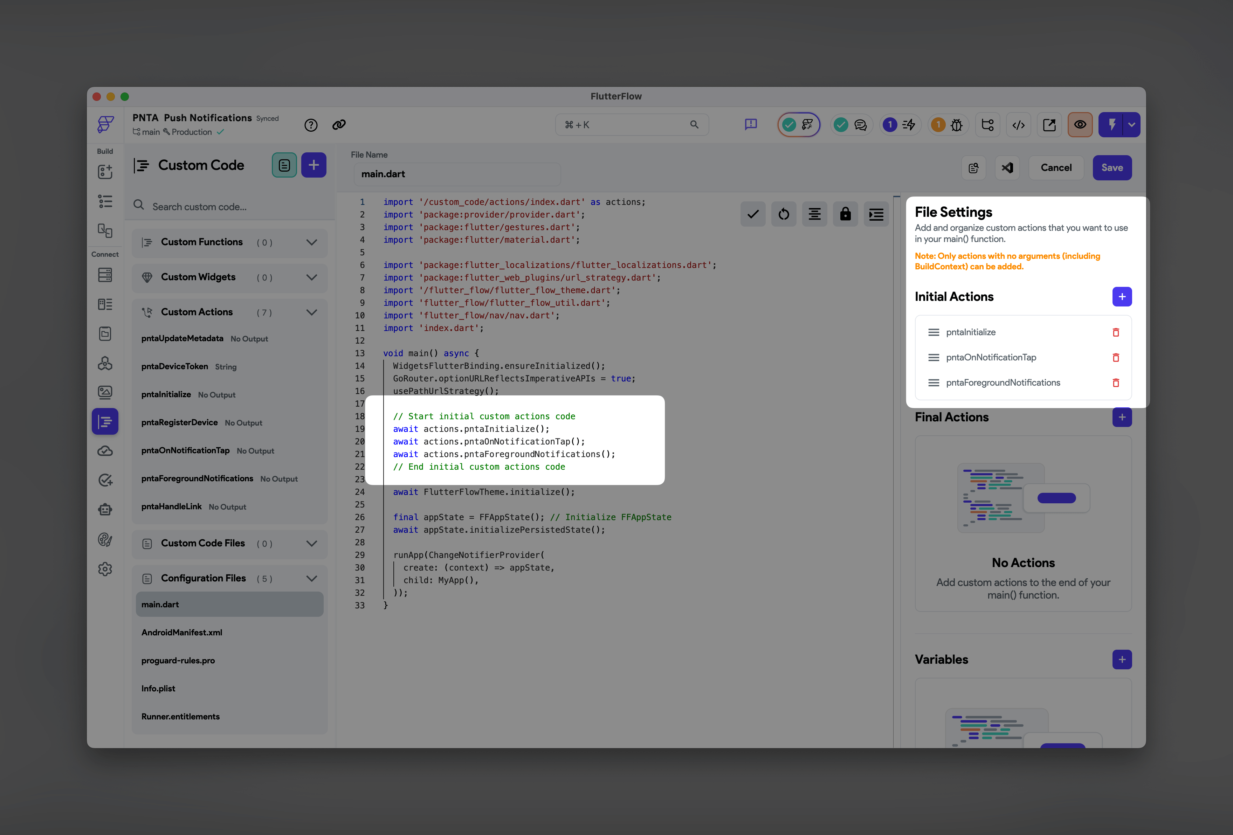Open the cloud functions sidebar icon

pyautogui.click(x=105, y=451)
